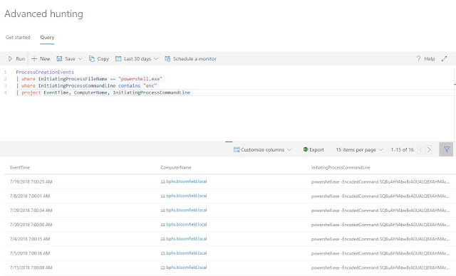Screen dimensions: 456x276
Task: Toggle the results filter funnel
Action: pos(446,149)
